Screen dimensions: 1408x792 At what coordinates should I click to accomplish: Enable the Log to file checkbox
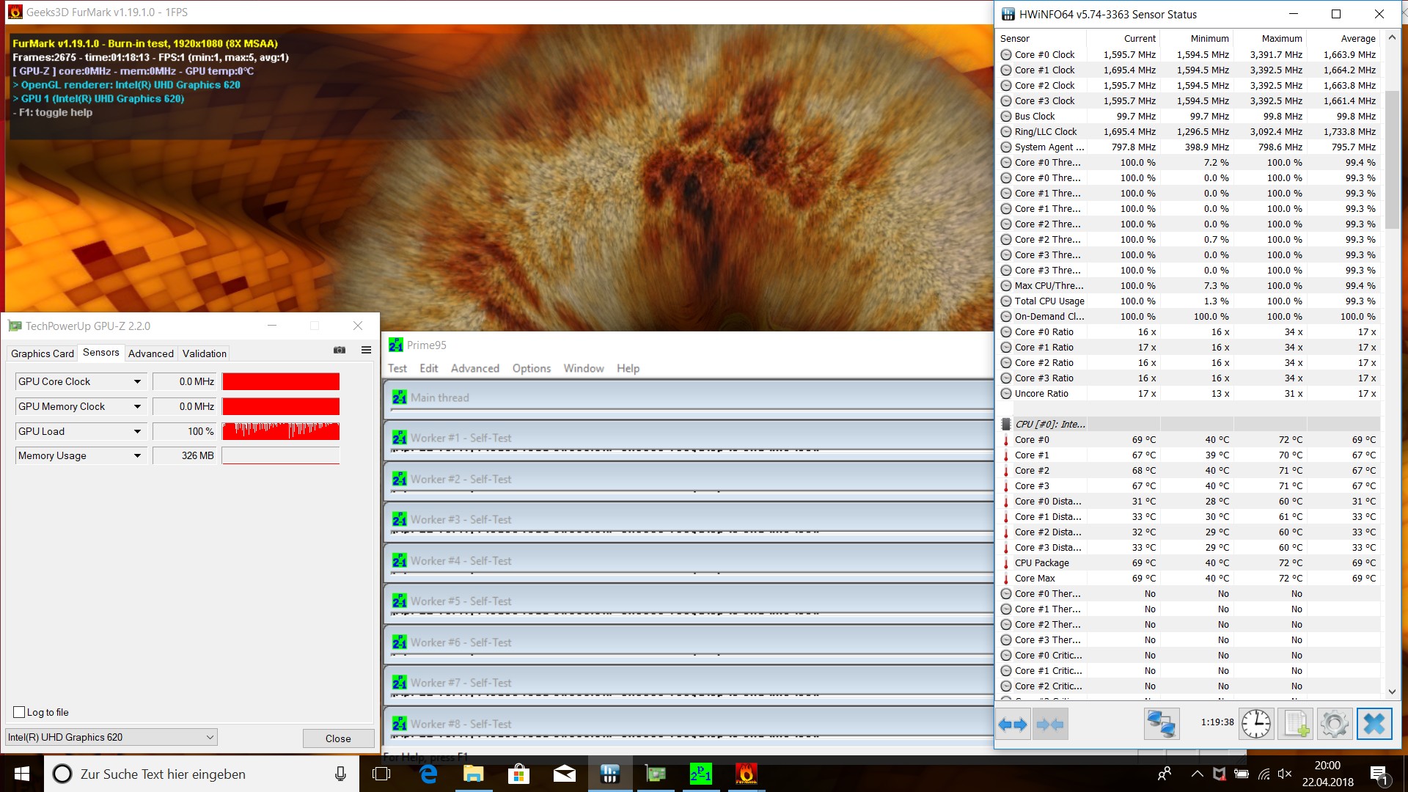point(20,712)
